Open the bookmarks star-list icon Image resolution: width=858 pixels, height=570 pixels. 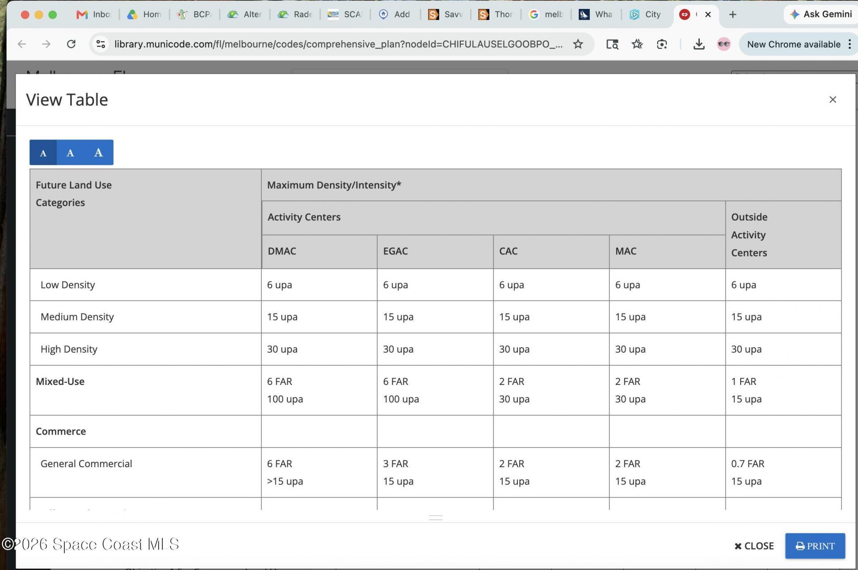(x=637, y=44)
